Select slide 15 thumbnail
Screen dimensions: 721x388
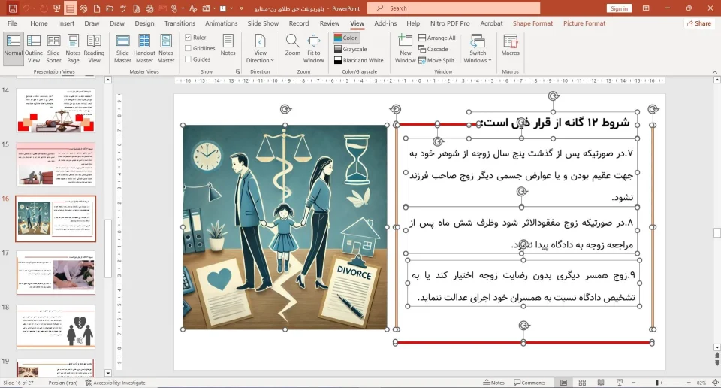[56, 165]
